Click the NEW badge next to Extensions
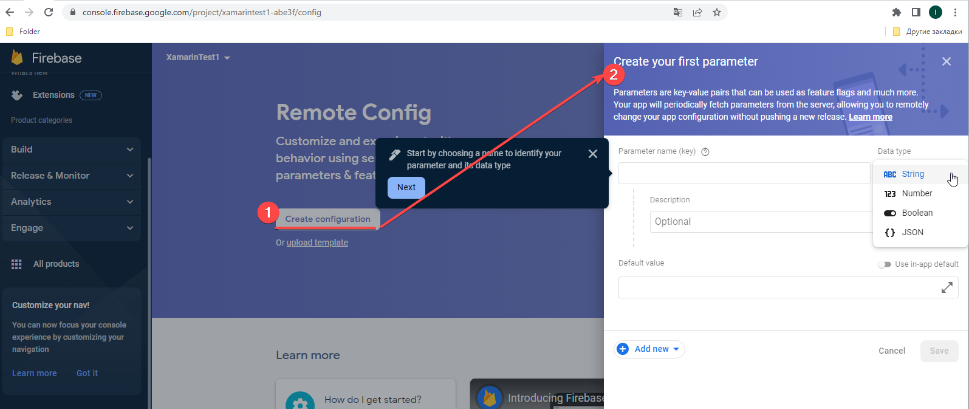 coord(91,95)
